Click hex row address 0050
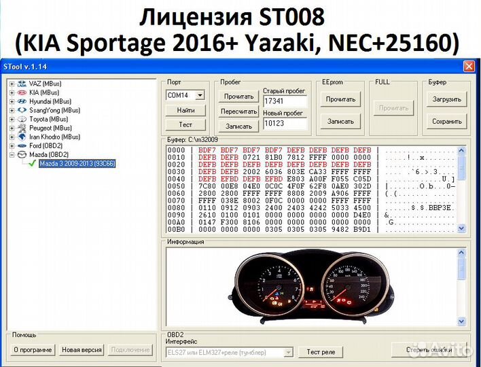 pos(177,186)
